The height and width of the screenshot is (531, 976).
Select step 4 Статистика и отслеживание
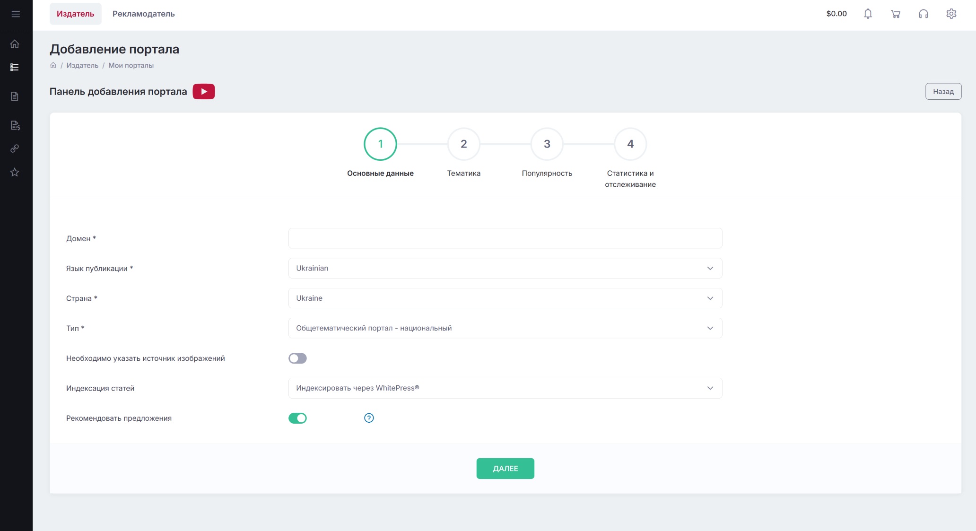coord(630,144)
